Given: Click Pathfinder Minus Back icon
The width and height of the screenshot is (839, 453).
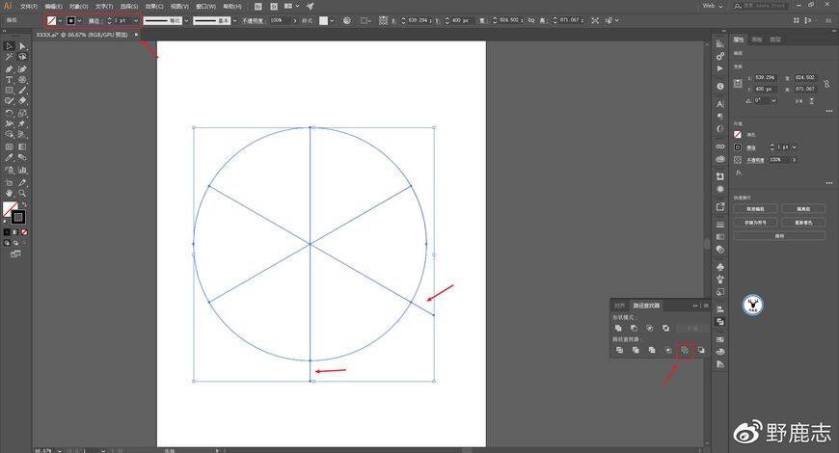Looking at the screenshot, I should (701, 350).
